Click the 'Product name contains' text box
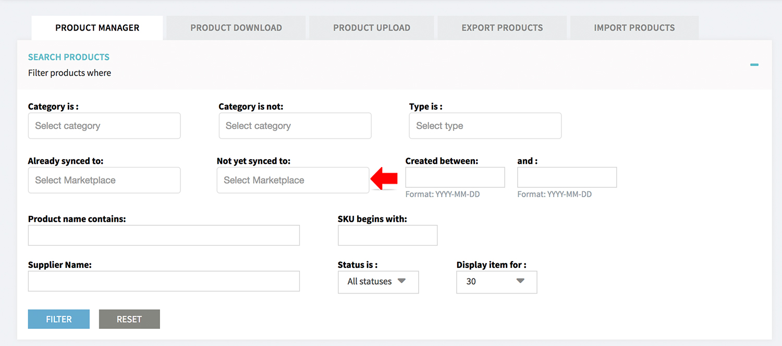The width and height of the screenshot is (782, 346). (x=164, y=235)
